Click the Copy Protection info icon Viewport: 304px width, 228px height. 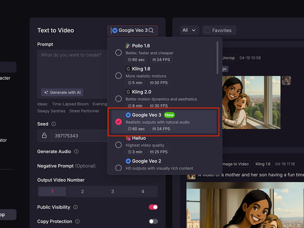[77, 222]
